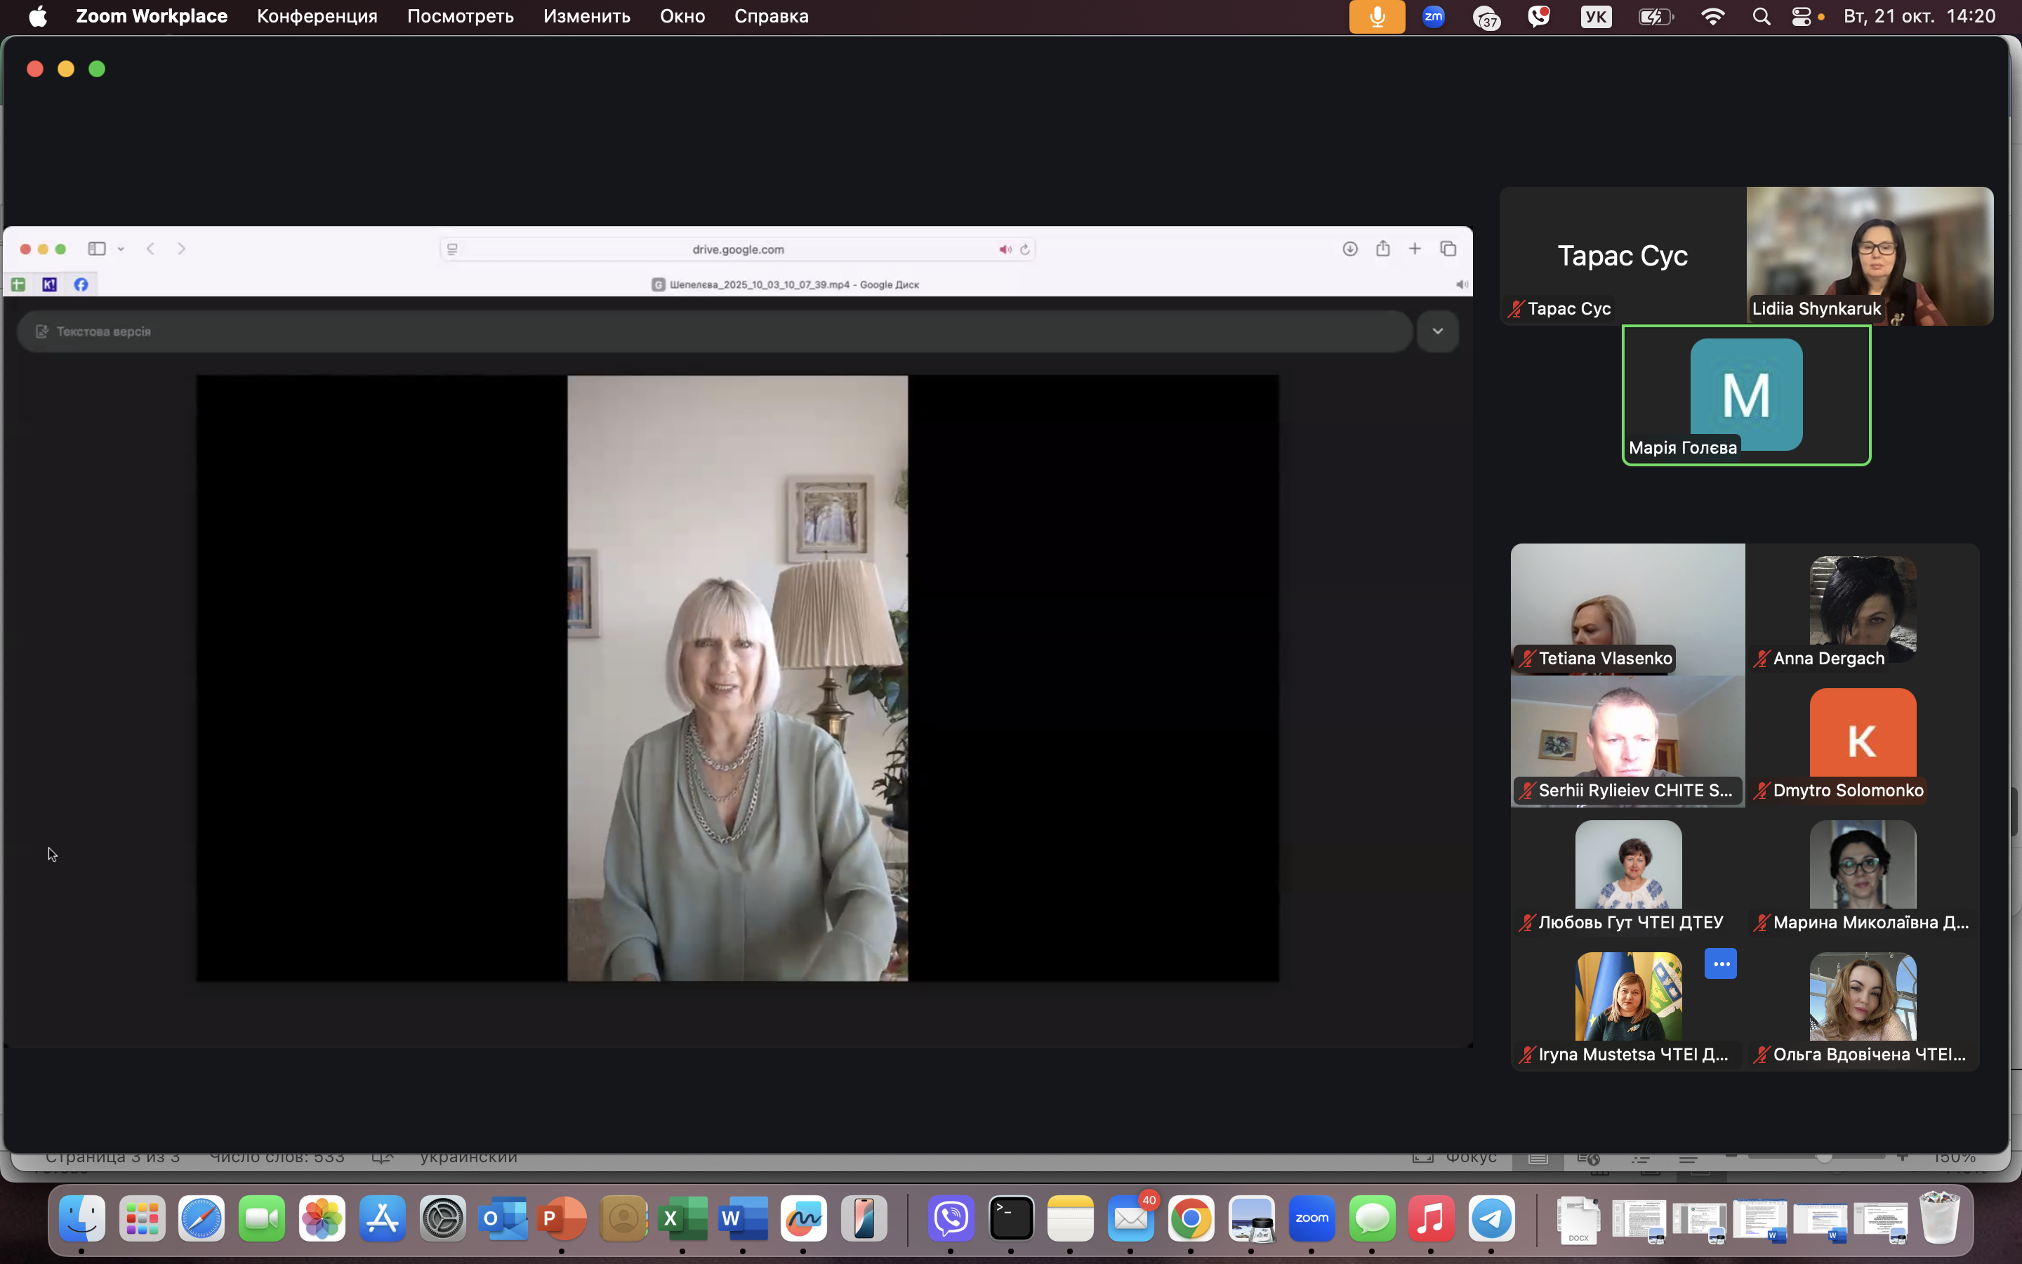The image size is (2022, 1264).
Task: Open the Zoom status menu bar icon
Action: (1433, 17)
